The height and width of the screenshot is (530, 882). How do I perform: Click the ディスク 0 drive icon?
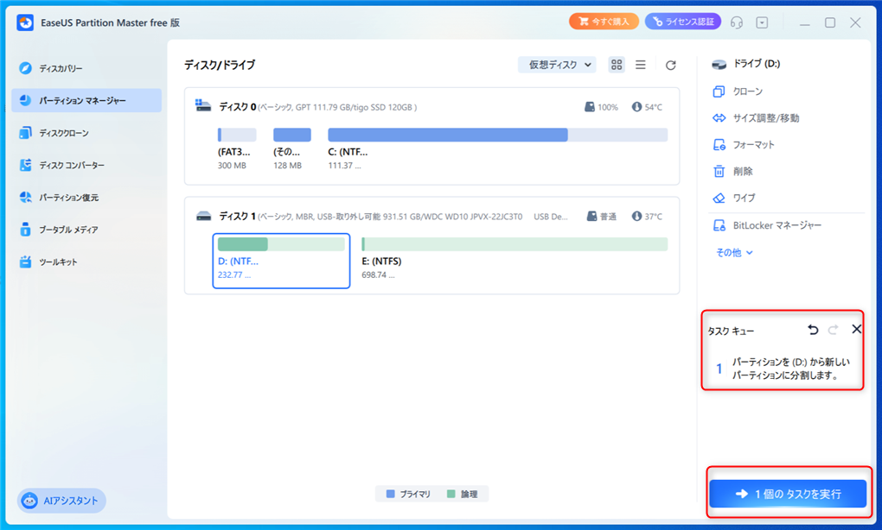pyautogui.click(x=202, y=105)
